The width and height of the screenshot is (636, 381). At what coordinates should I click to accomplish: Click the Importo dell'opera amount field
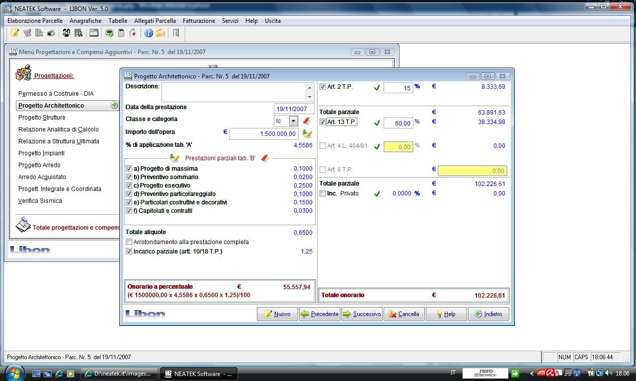point(263,134)
